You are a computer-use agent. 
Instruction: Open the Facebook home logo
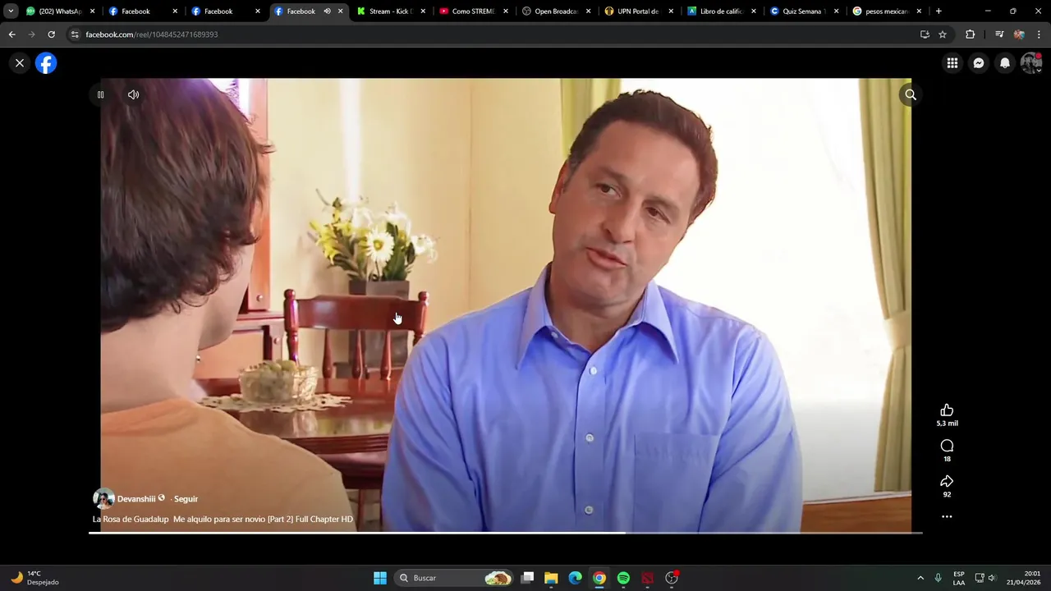46,62
